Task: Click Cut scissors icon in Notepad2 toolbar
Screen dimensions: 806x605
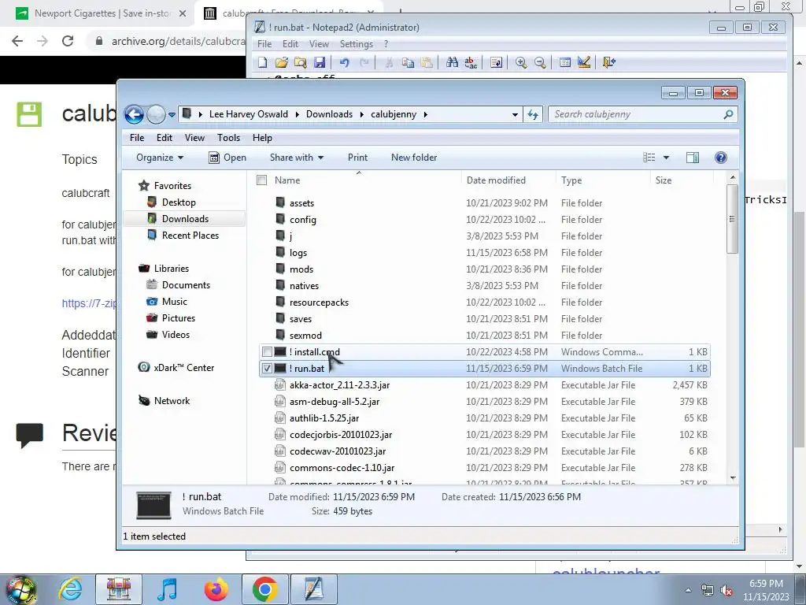Action: [x=389, y=62]
